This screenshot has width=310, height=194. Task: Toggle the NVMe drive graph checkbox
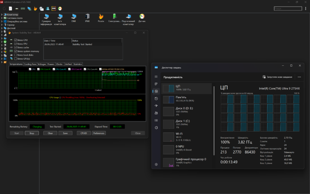point(101,69)
